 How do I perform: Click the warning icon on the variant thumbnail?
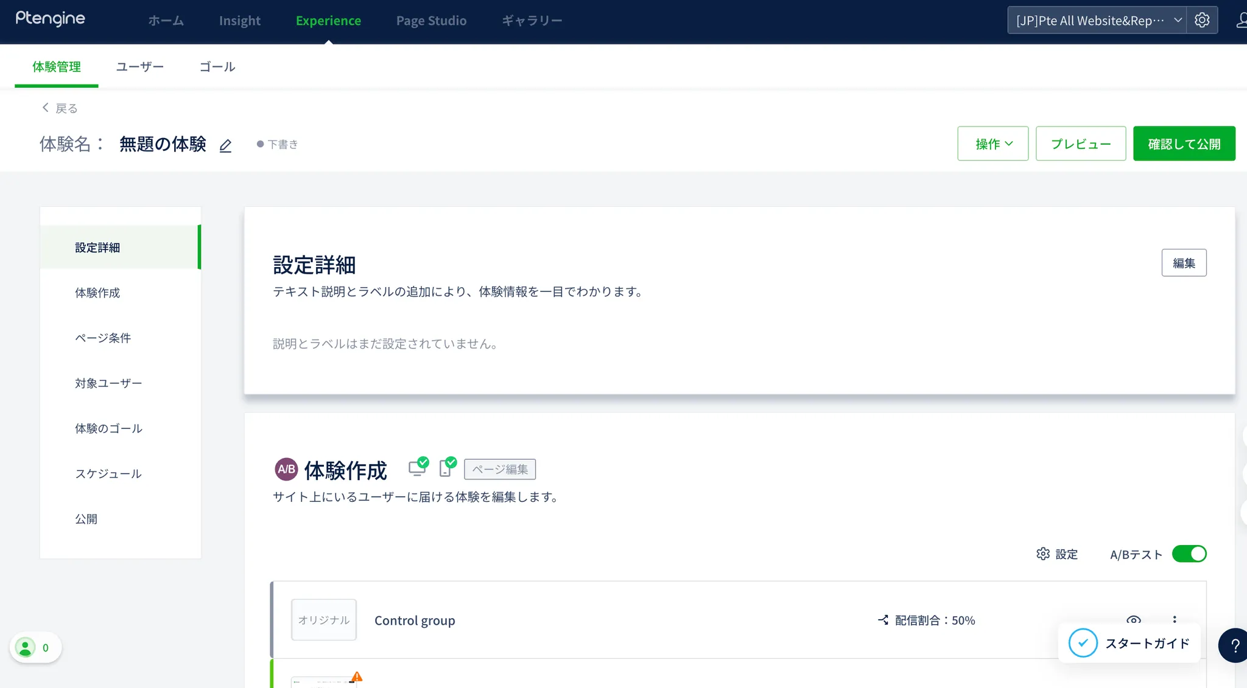357,677
